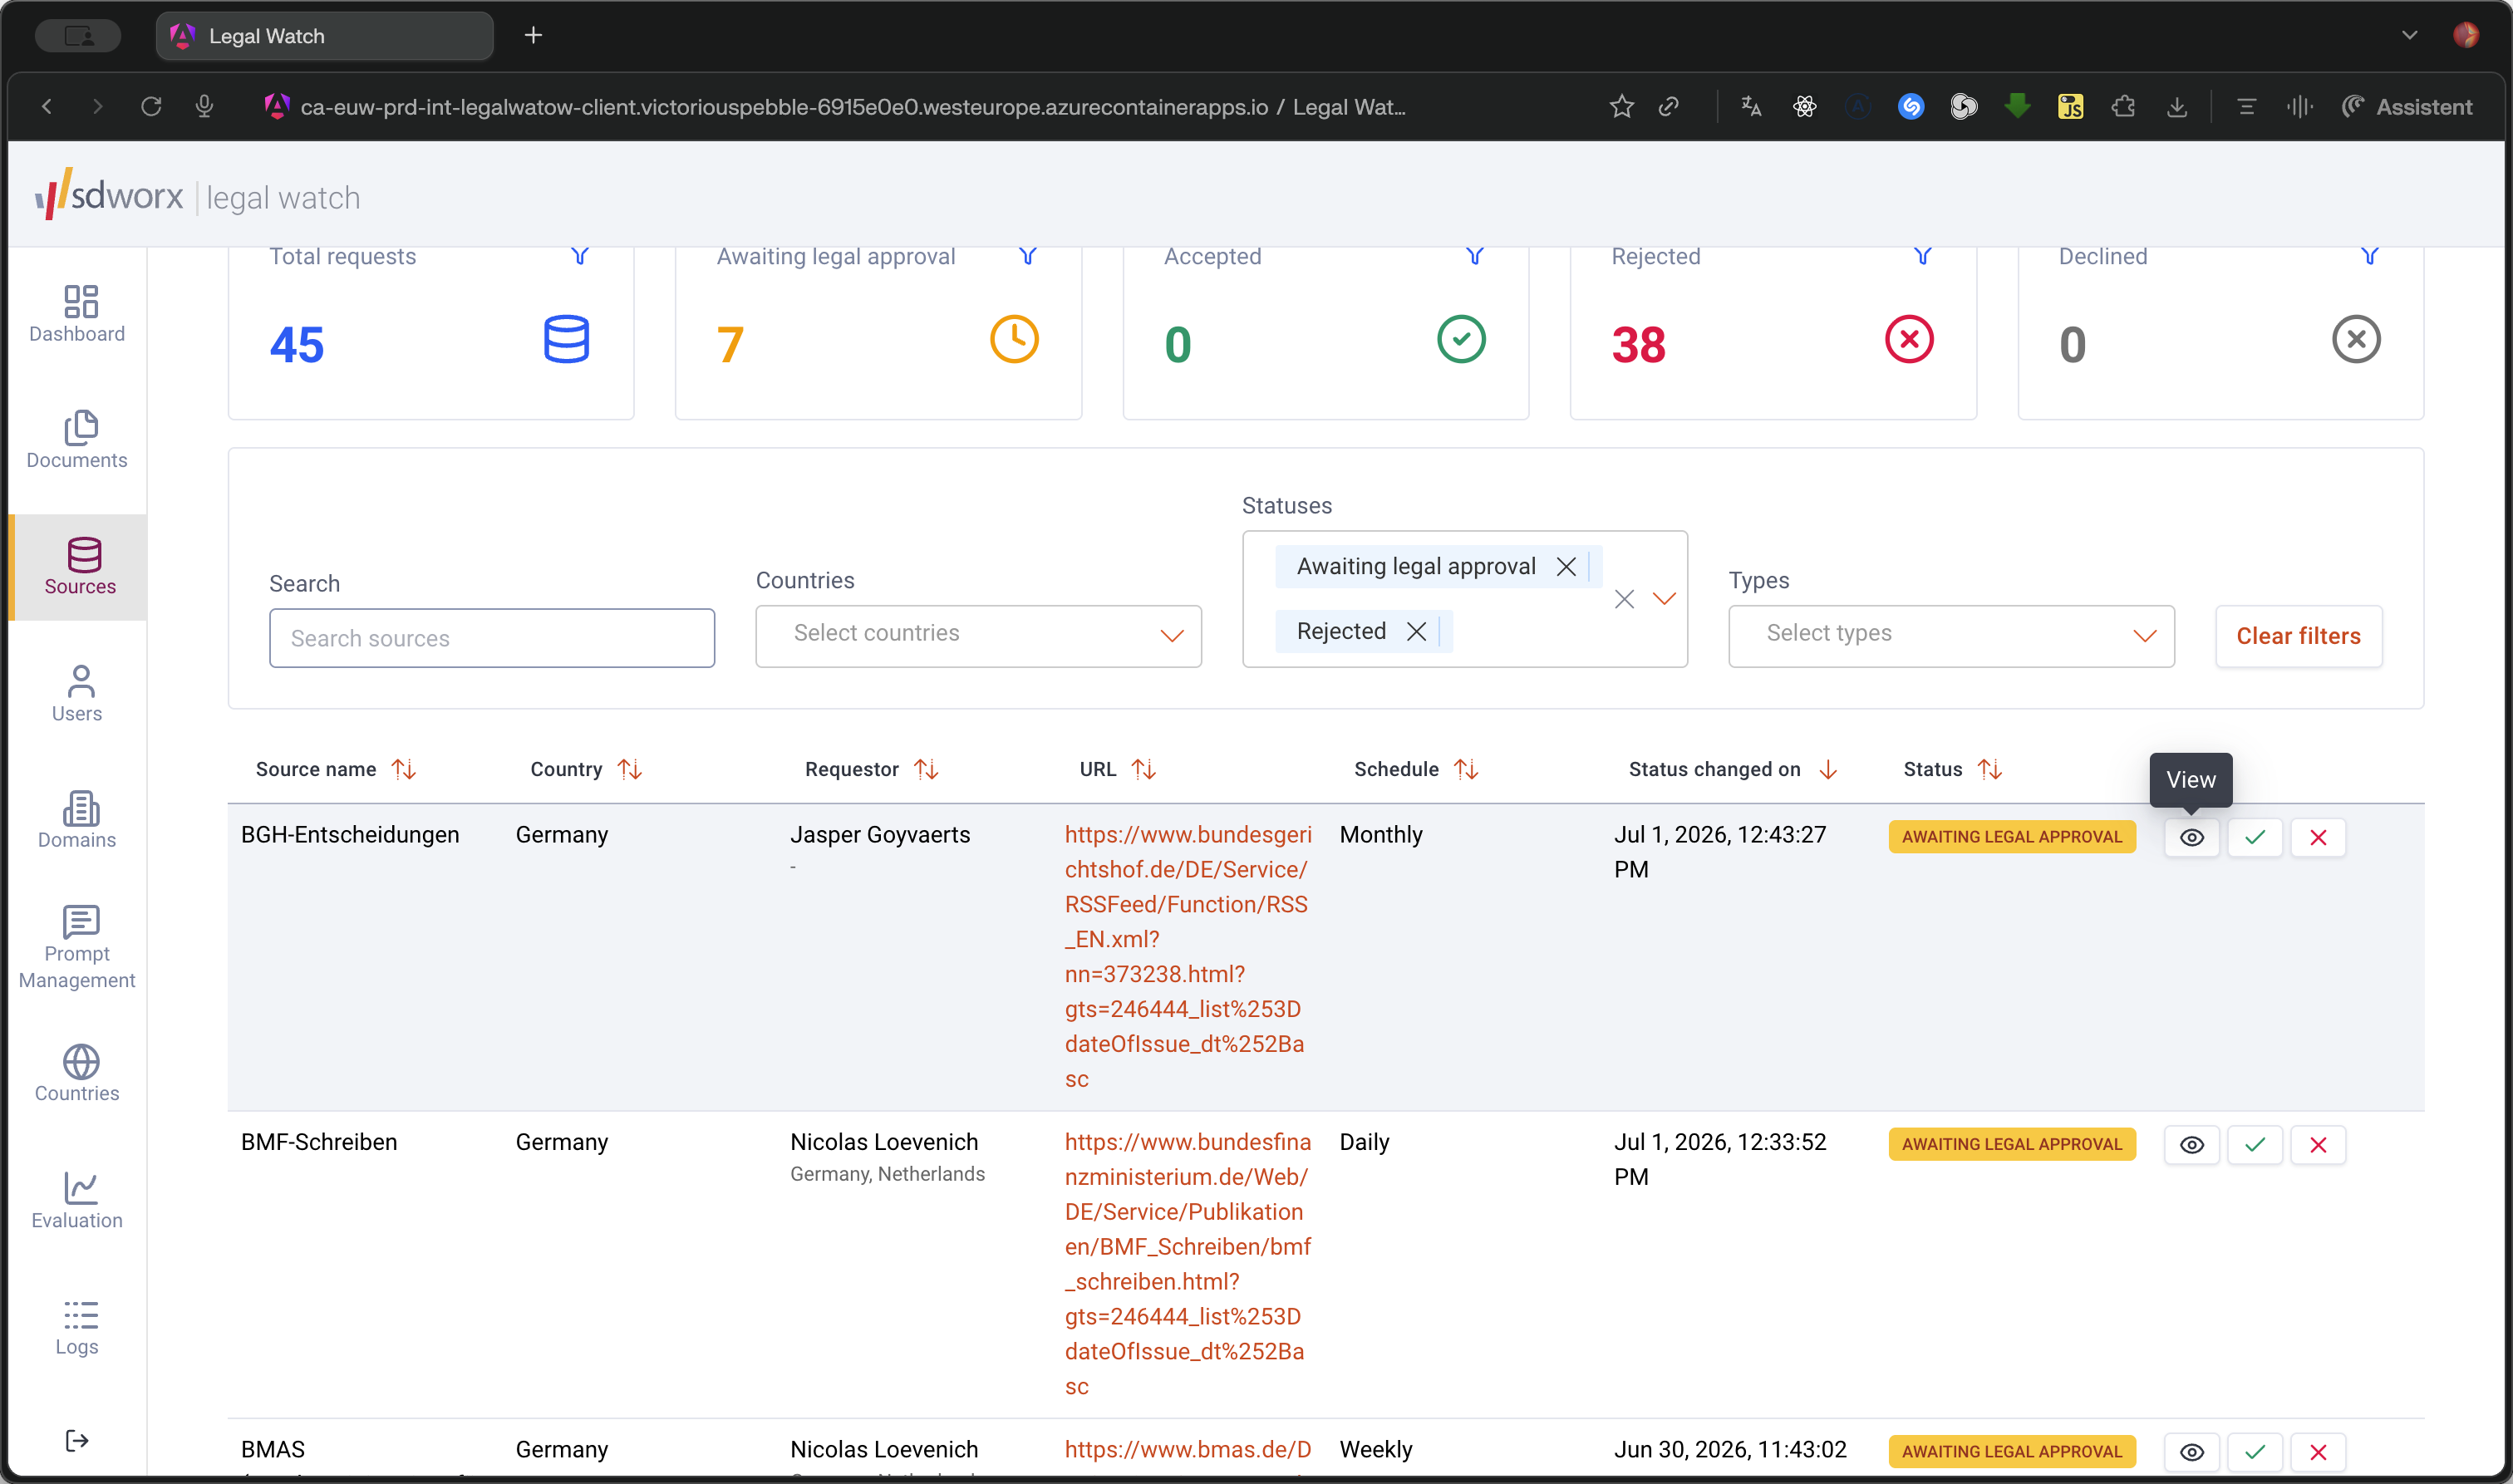2513x1484 pixels.
Task: Filter by Awaiting legal approval funnel icon
Action: coord(1027,256)
